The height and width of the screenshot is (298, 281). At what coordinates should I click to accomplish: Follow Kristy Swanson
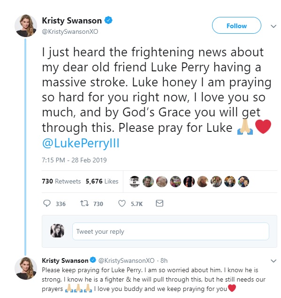(236, 25)
